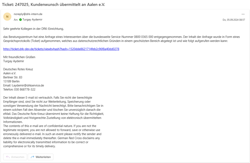Open the ticket.drk-dev.de viewbyhash link
This screenshot has width=250, height=163.
61,49
